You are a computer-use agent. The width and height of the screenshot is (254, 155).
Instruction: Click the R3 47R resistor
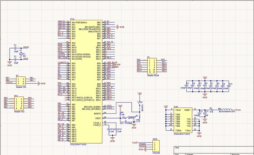[x=211, y=110]
